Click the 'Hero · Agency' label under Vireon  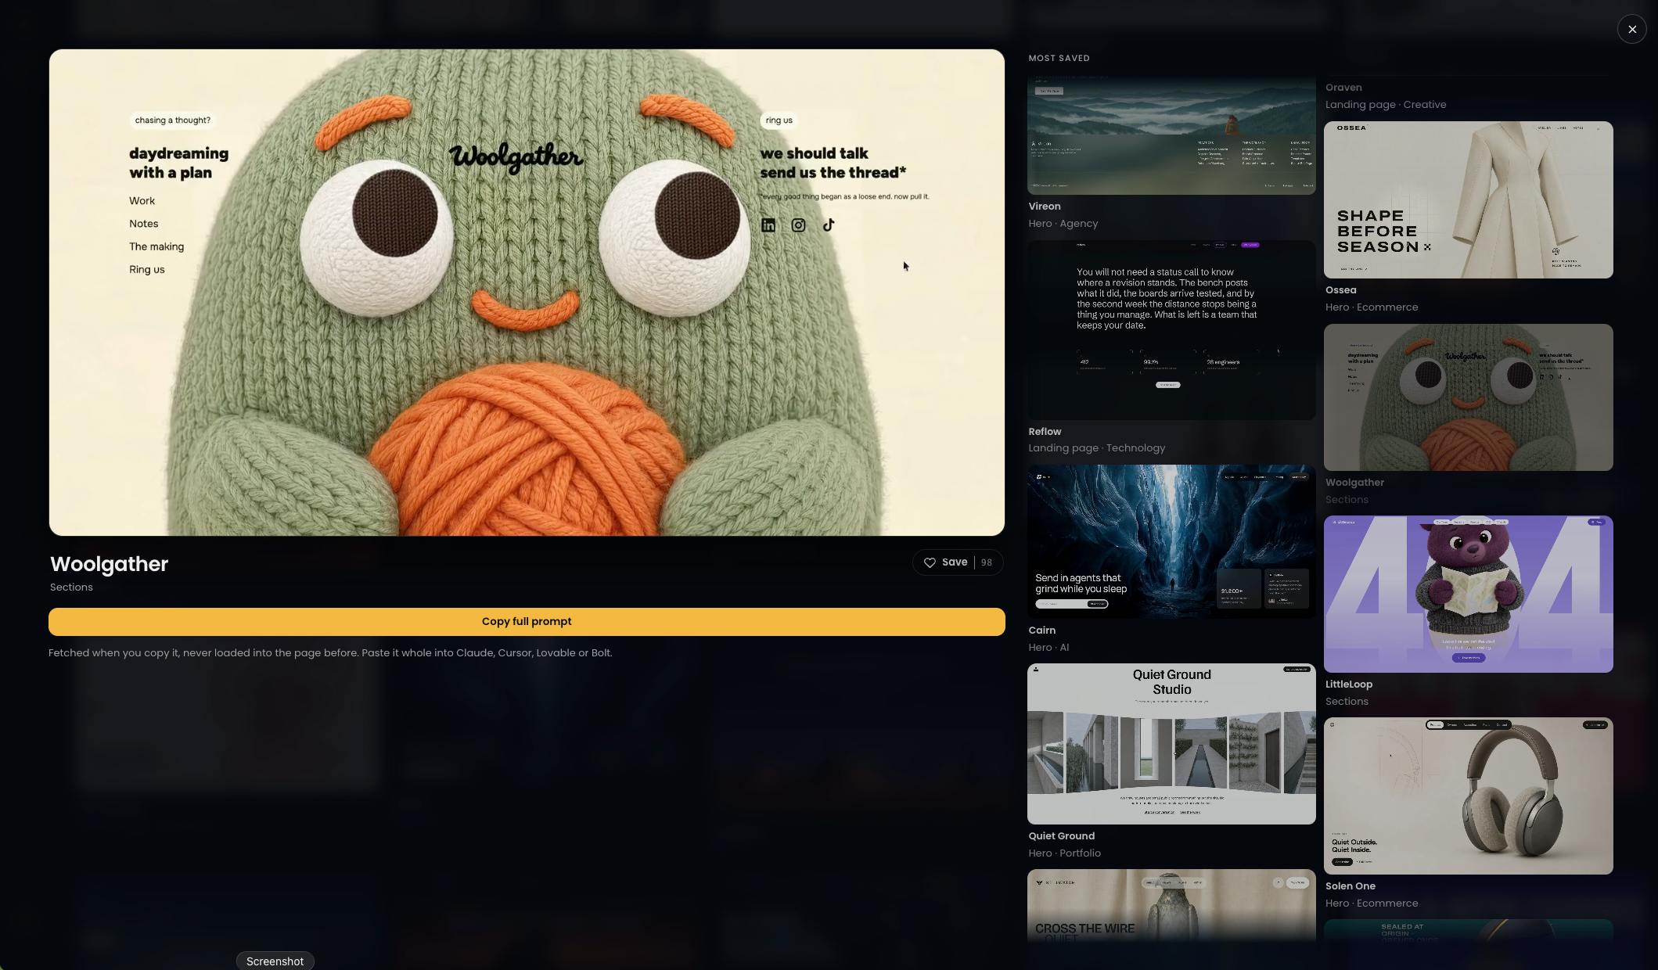coord(1063,224)
